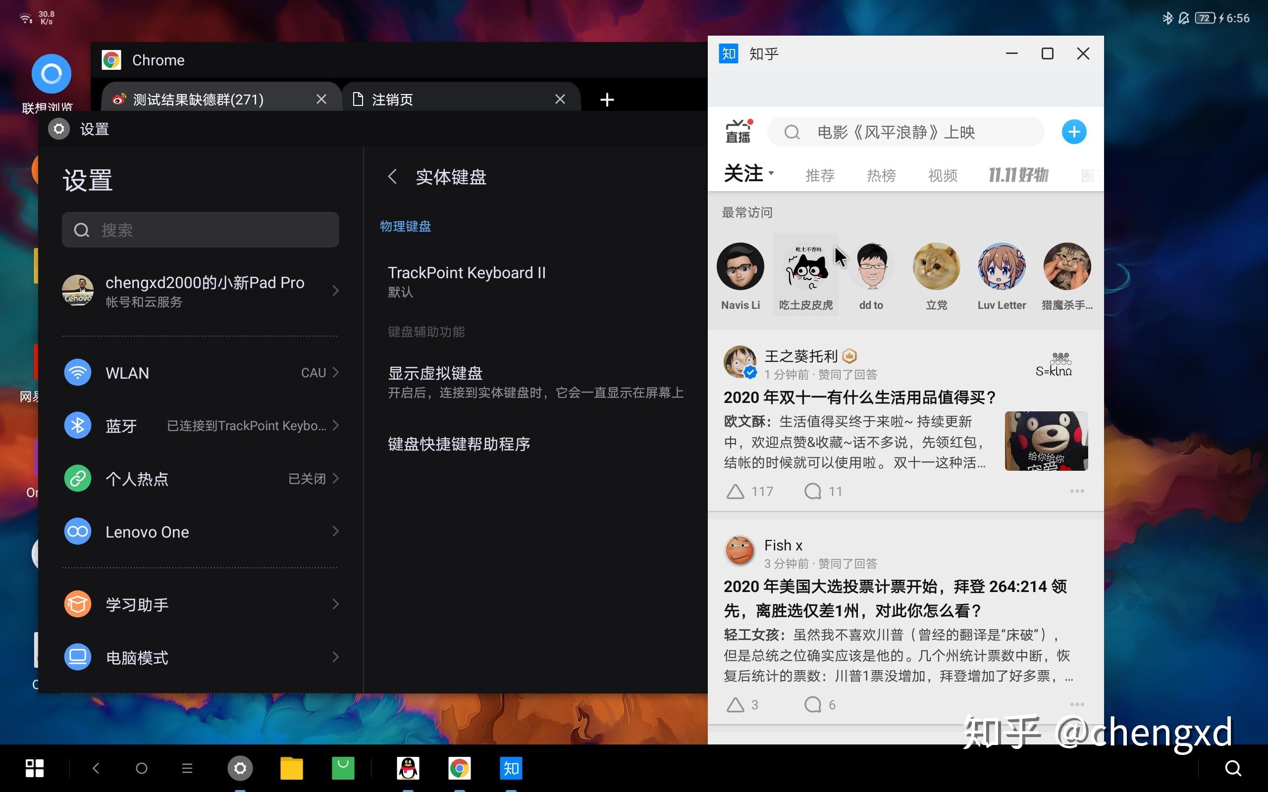Open Settings gear from taskbar
Viewport: 1268px width, 792px height.
[x=240, y=768]
